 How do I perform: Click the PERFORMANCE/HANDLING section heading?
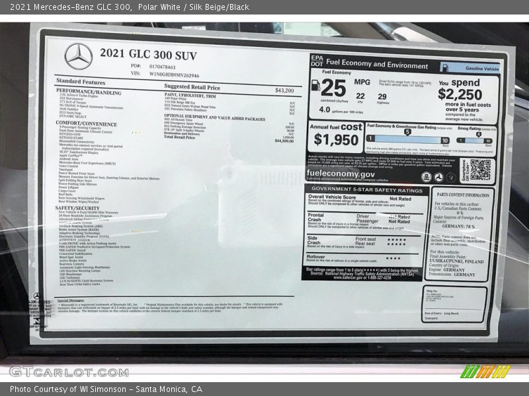click(x=89, y=92)
